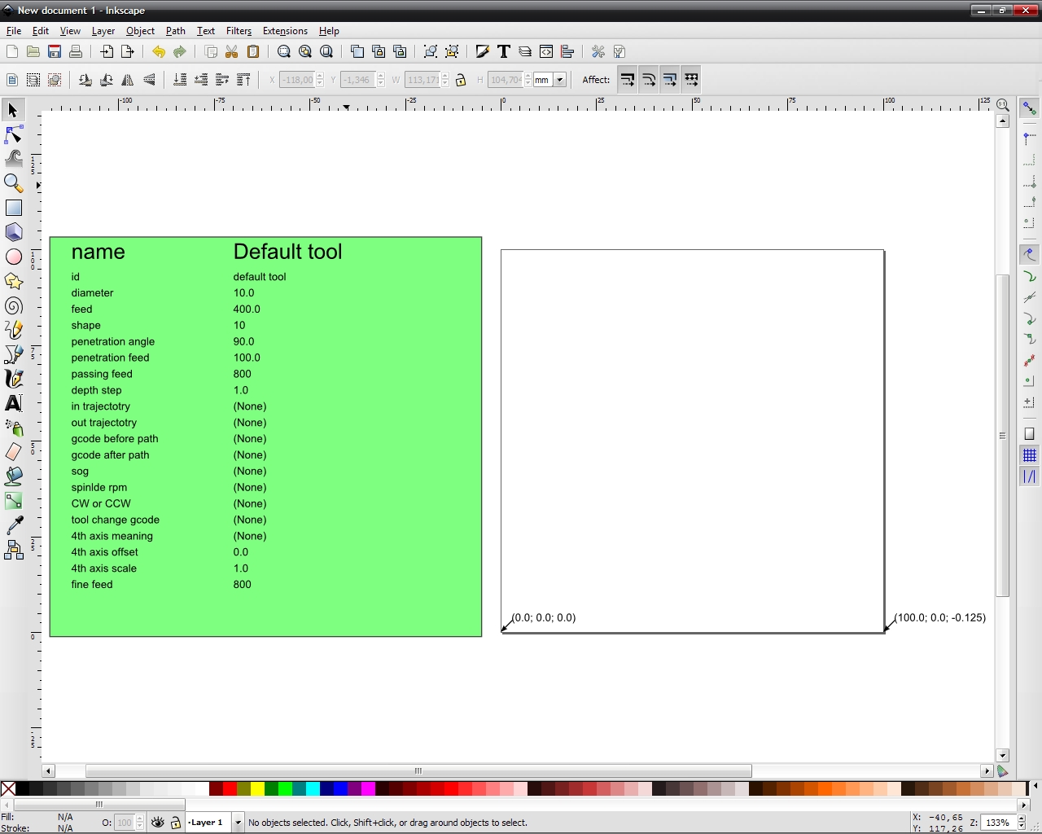Select the 3D Box tool
The image size is (1042, 834).
tap(13, 232)
